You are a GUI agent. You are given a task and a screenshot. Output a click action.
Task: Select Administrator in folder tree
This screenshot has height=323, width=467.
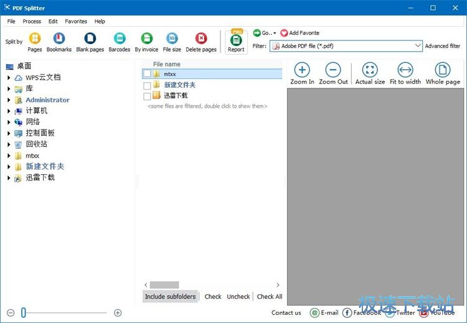pyautogui.click(x=47, y=100)
